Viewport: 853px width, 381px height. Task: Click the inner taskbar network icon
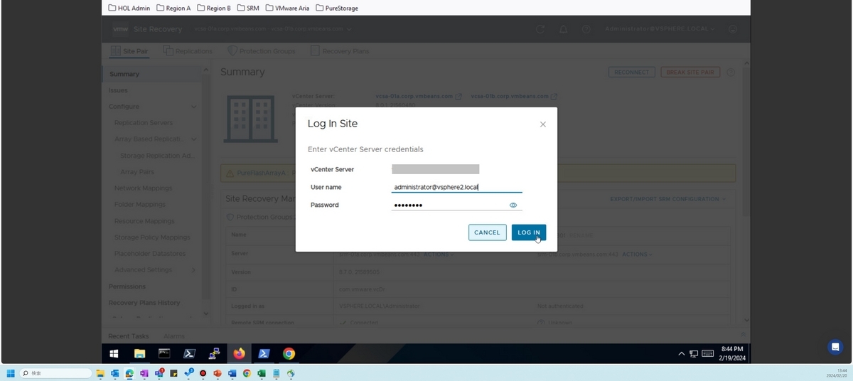click(x=693, y=353)
